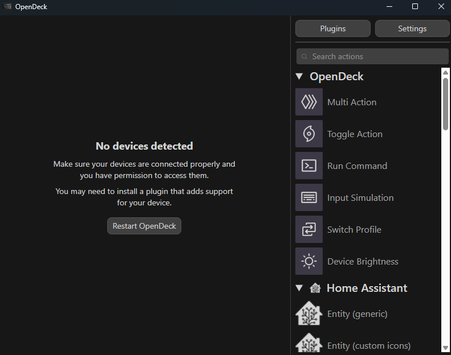Viewport: 451px width, 355px height.
Task: Open the Plugins panel
Action: pyautogui.click(x=333, y=28)
